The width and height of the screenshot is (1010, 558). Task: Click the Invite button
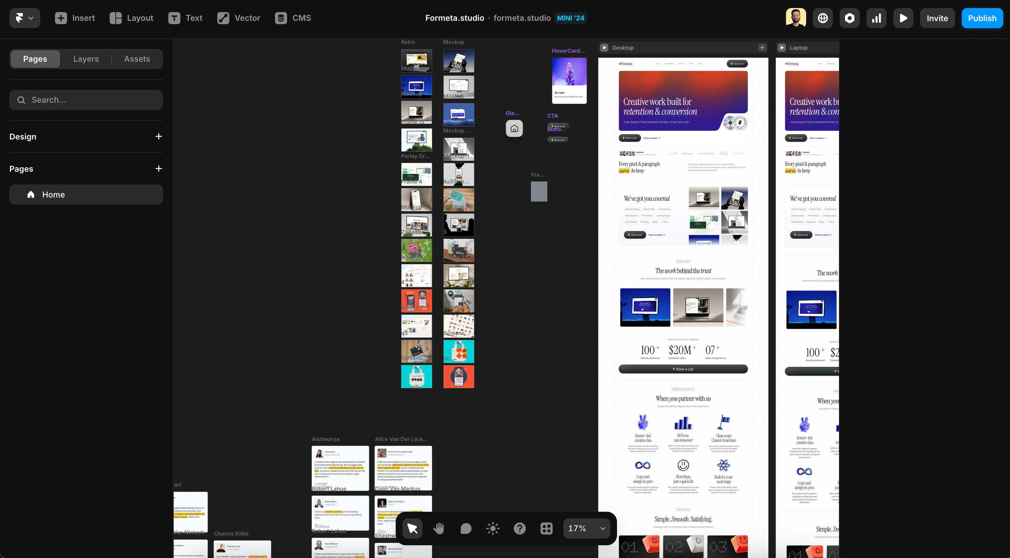coord(937,18)
